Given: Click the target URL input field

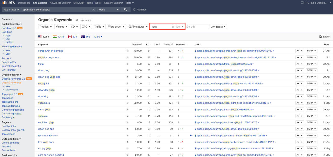Looking at the screenshot, I should [x=56, y=10].
